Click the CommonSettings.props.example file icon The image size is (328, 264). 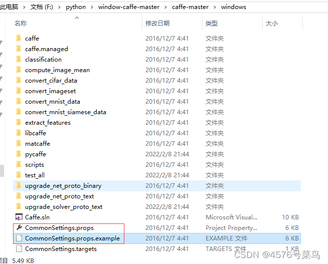click(x=19, y=238)
